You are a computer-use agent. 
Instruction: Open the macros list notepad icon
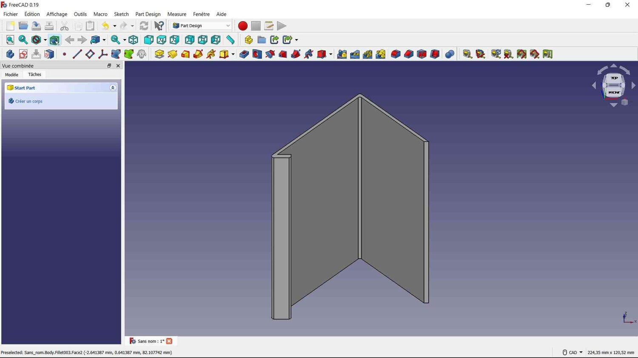269,26
